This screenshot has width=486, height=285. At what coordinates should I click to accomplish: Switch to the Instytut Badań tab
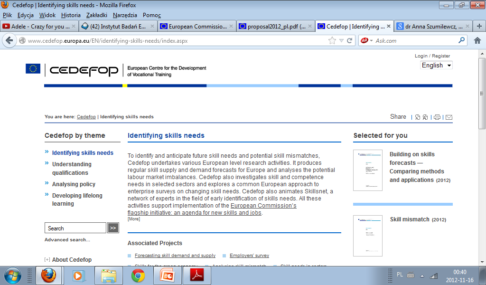point(118,26)
